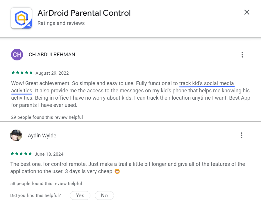Open the track kid's social media activities link

pos(206,83)
